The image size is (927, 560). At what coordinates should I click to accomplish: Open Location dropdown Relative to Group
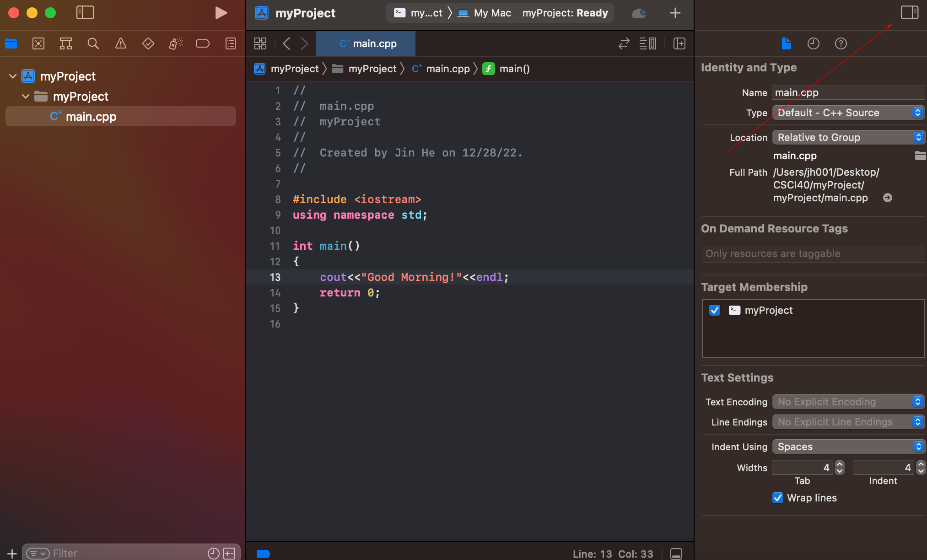848,137
